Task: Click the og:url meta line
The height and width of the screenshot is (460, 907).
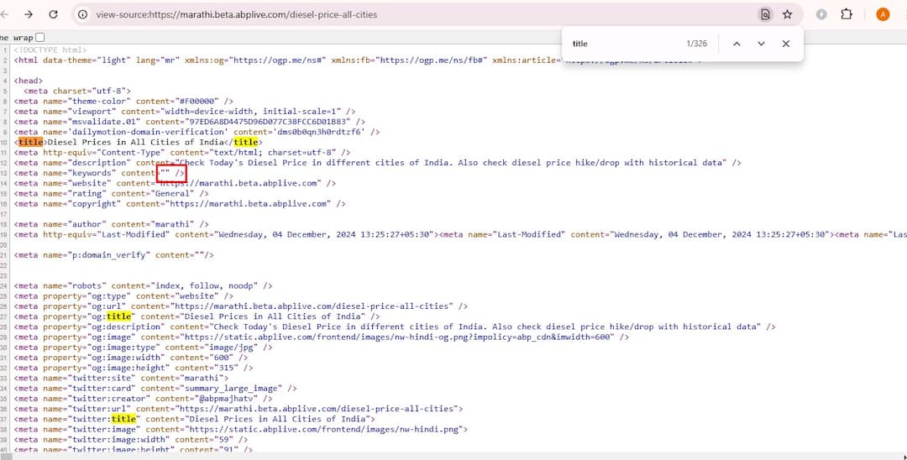Action: (x=241, y=306)
